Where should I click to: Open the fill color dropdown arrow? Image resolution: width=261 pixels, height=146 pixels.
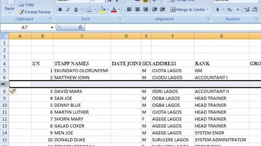click(108, 10)
